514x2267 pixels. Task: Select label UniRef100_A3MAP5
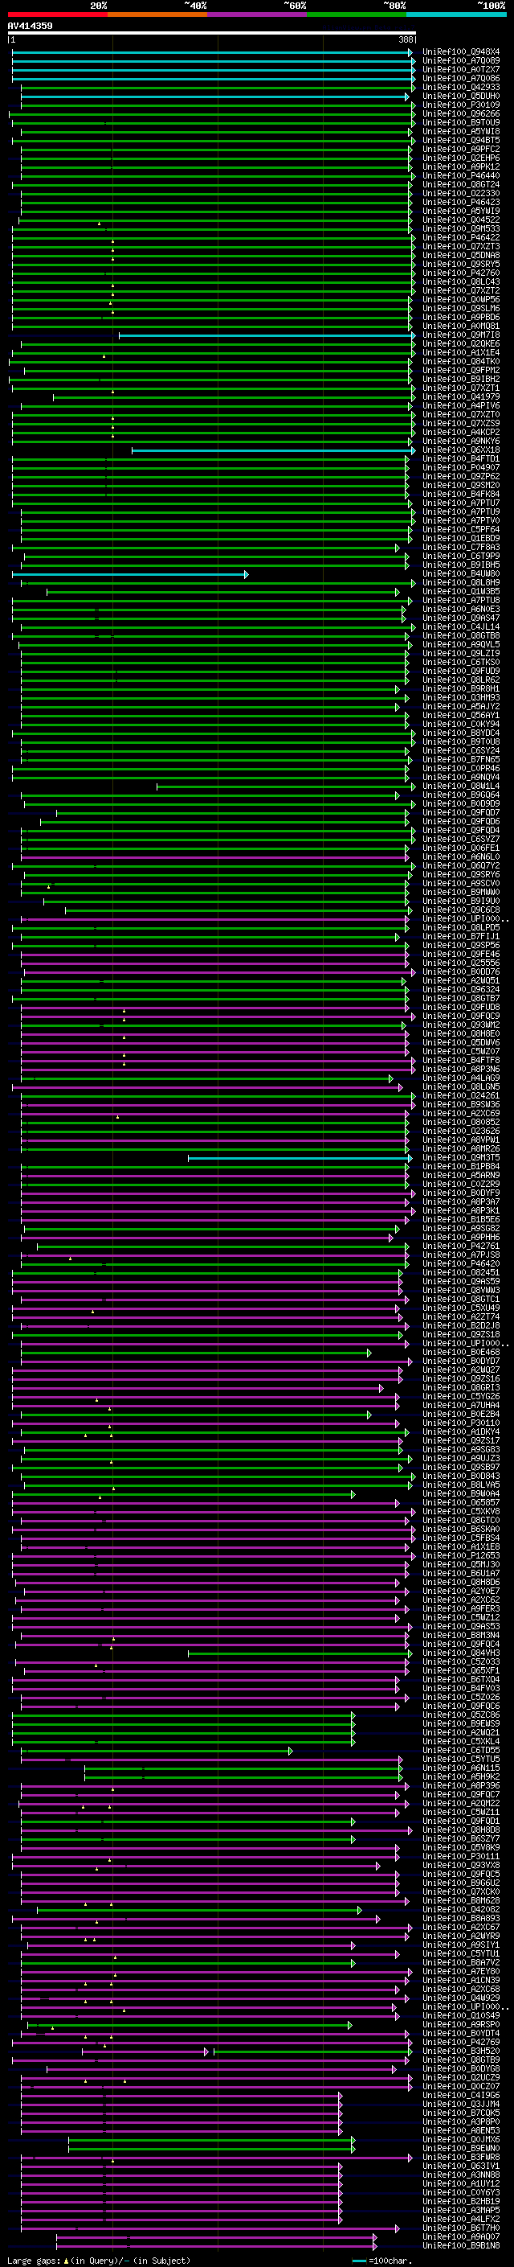[x=461, y=2210]
